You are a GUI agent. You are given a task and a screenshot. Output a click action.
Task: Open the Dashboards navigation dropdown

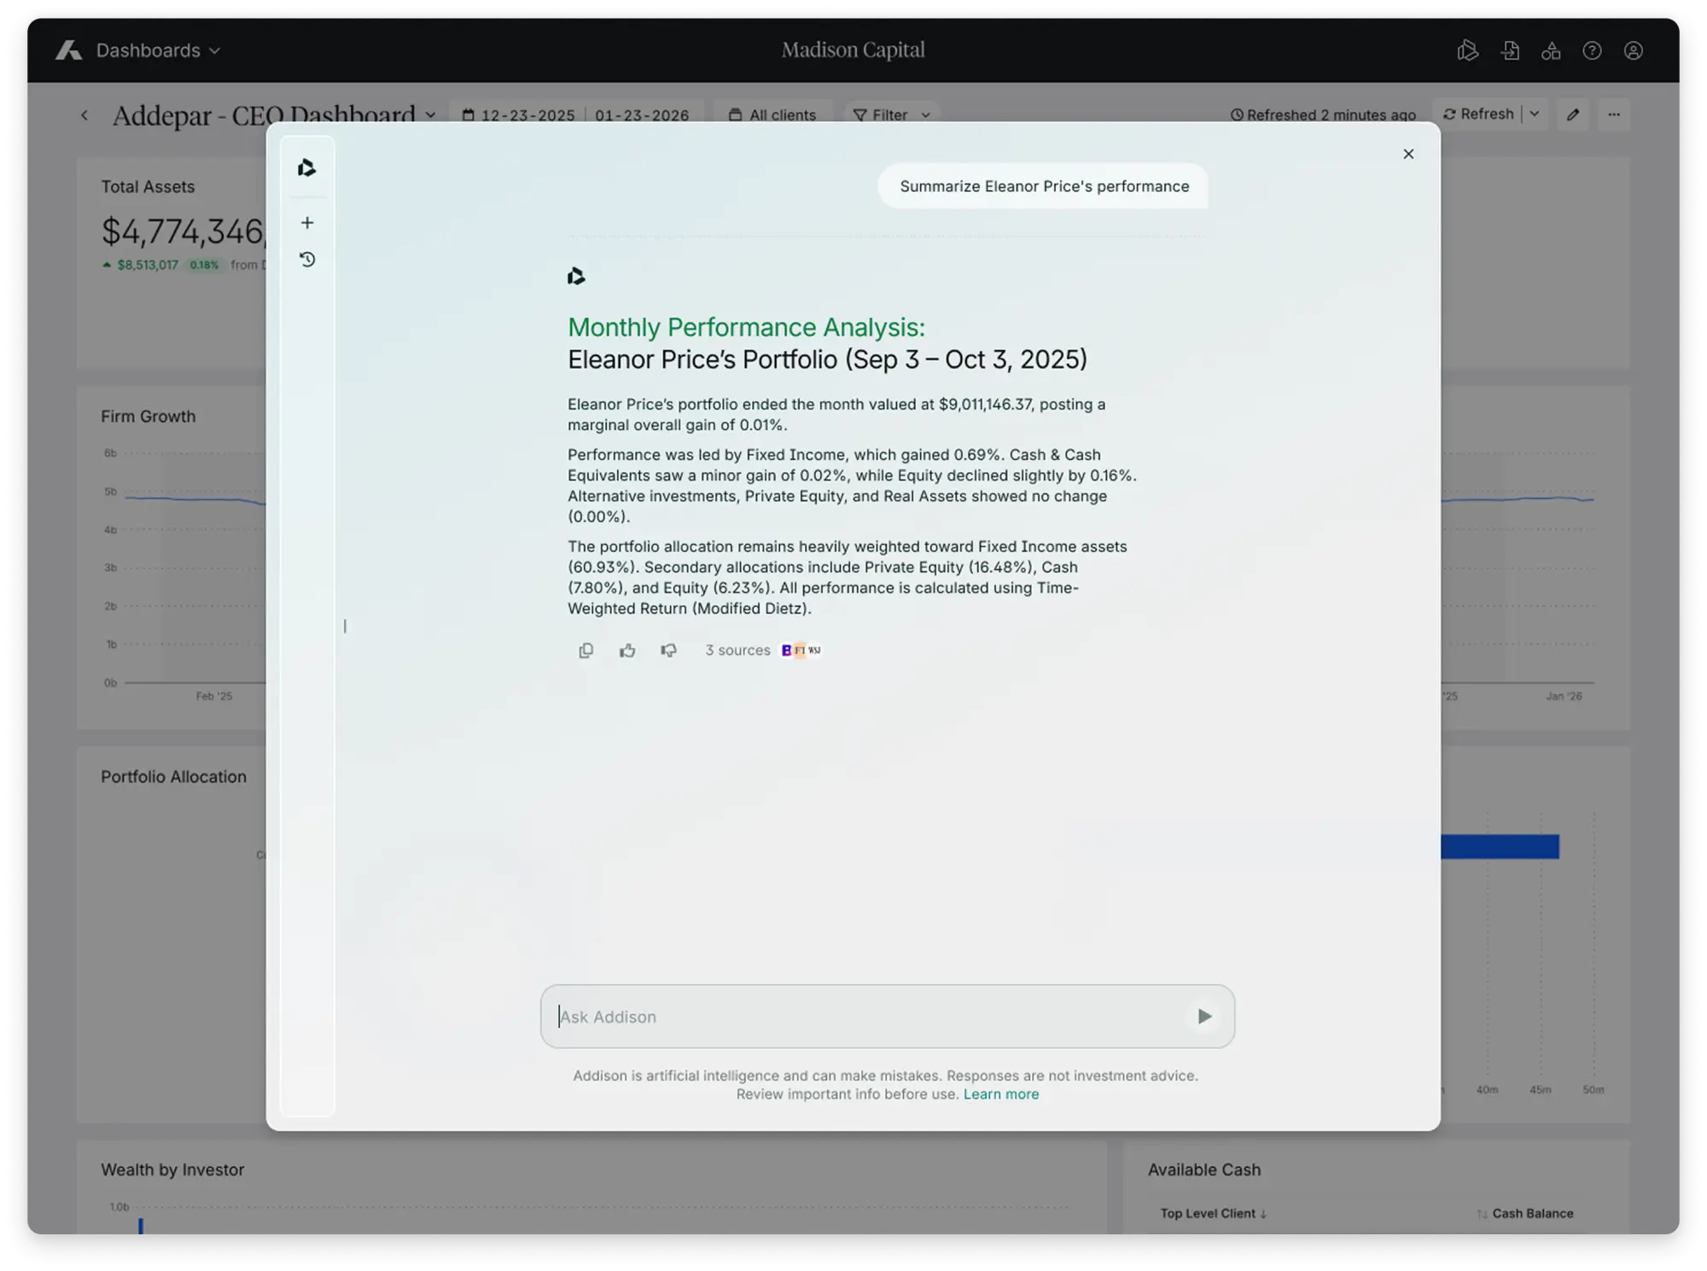[x=158, y=50]
